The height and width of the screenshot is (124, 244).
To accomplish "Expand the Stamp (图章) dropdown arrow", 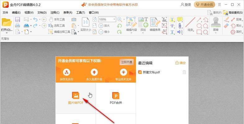I will click(x=216, y=33).
